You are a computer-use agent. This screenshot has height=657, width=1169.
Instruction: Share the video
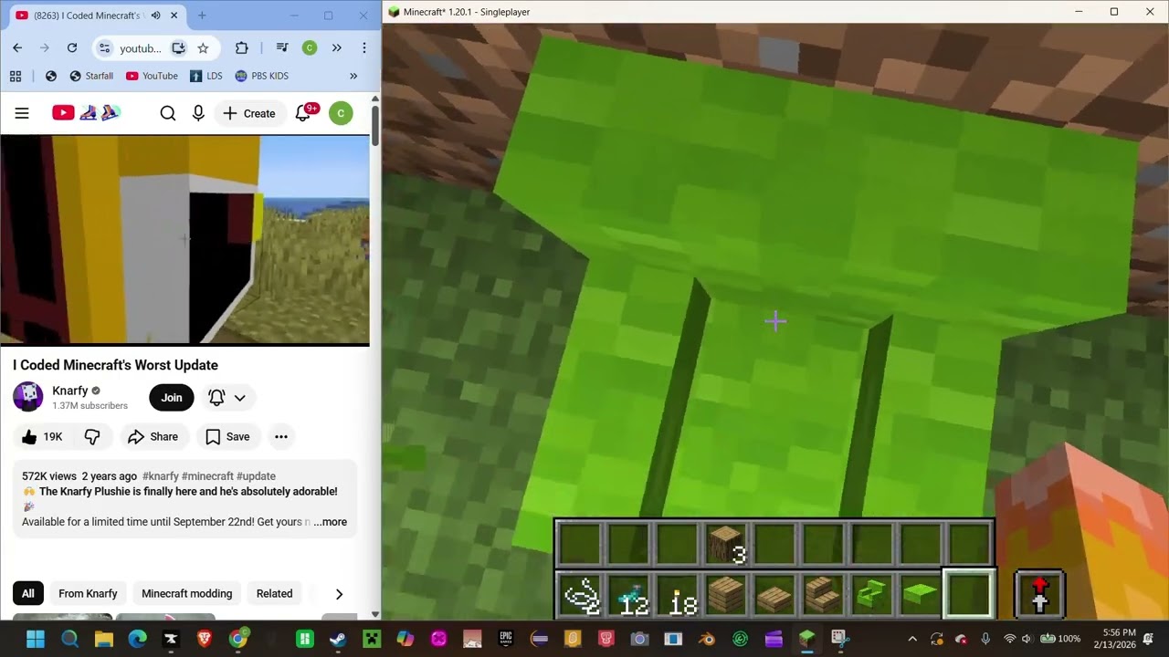[153, 437]
